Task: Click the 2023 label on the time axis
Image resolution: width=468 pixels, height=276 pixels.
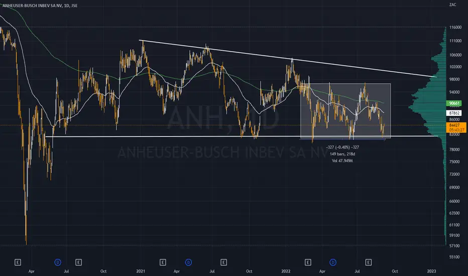Action: 431,271
